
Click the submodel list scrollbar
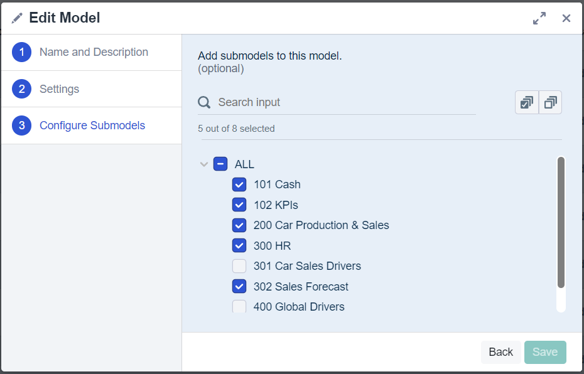pyautogui.click(x=561, y=223)
